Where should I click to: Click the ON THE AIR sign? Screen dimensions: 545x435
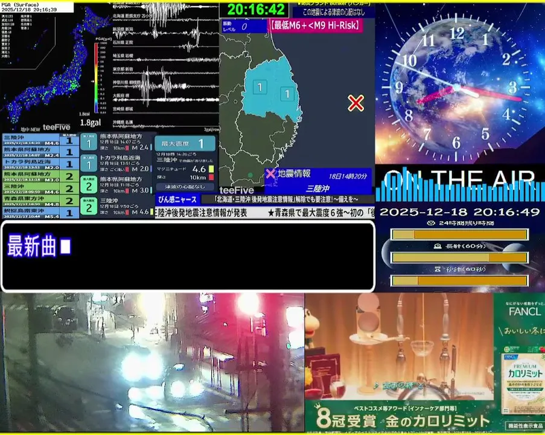(460, 180)
